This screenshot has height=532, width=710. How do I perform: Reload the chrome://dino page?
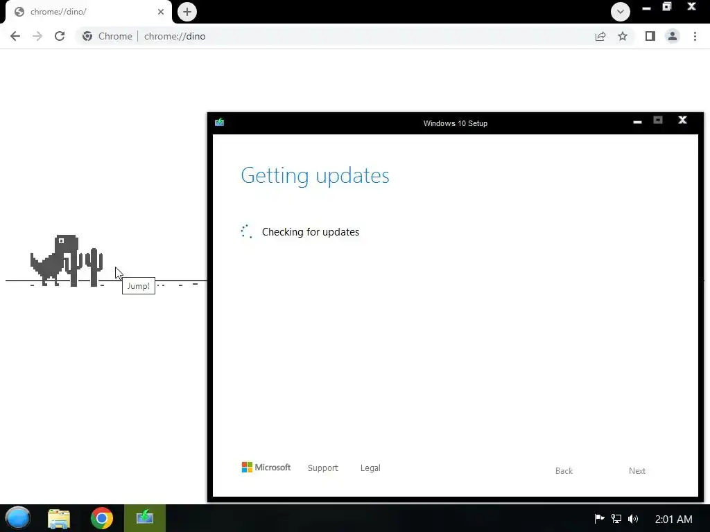[x=60, y=36]
